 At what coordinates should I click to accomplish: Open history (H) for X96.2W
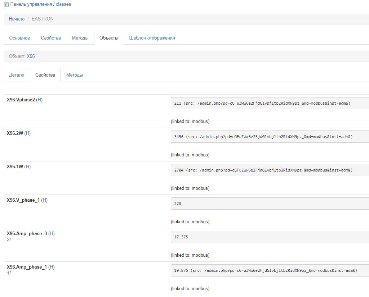(x=27, y=133)
